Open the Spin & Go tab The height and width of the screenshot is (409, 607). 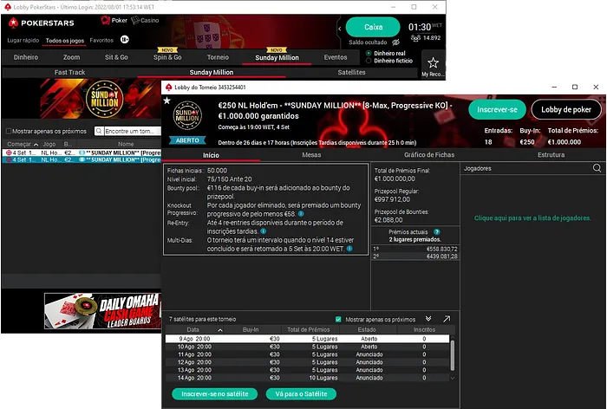pyautogui.click(x=167, y=57)
